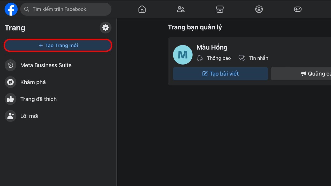
Task: Click the notification bell icon
Action: coord(200,58)
